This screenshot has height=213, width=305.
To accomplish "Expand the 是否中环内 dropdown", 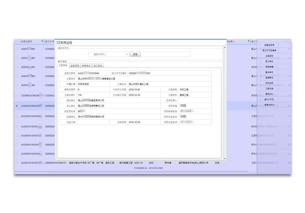I will click(x=127, y=54).
